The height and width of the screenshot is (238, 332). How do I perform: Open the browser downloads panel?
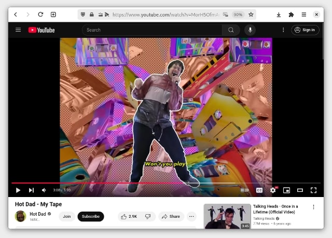click(x=279, y=15)
